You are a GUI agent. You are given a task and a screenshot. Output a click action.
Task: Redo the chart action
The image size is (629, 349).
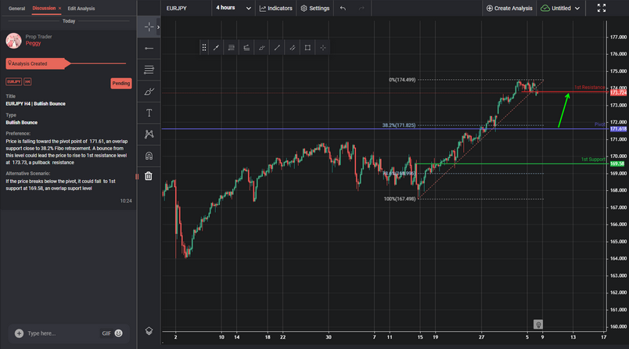click(361, 8)
